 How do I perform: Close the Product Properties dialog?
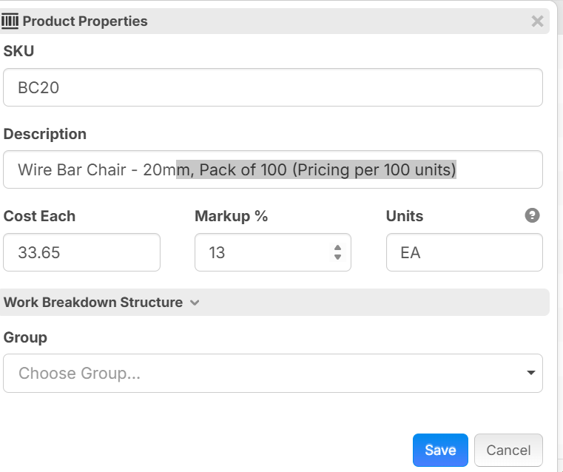coord(537,21)
